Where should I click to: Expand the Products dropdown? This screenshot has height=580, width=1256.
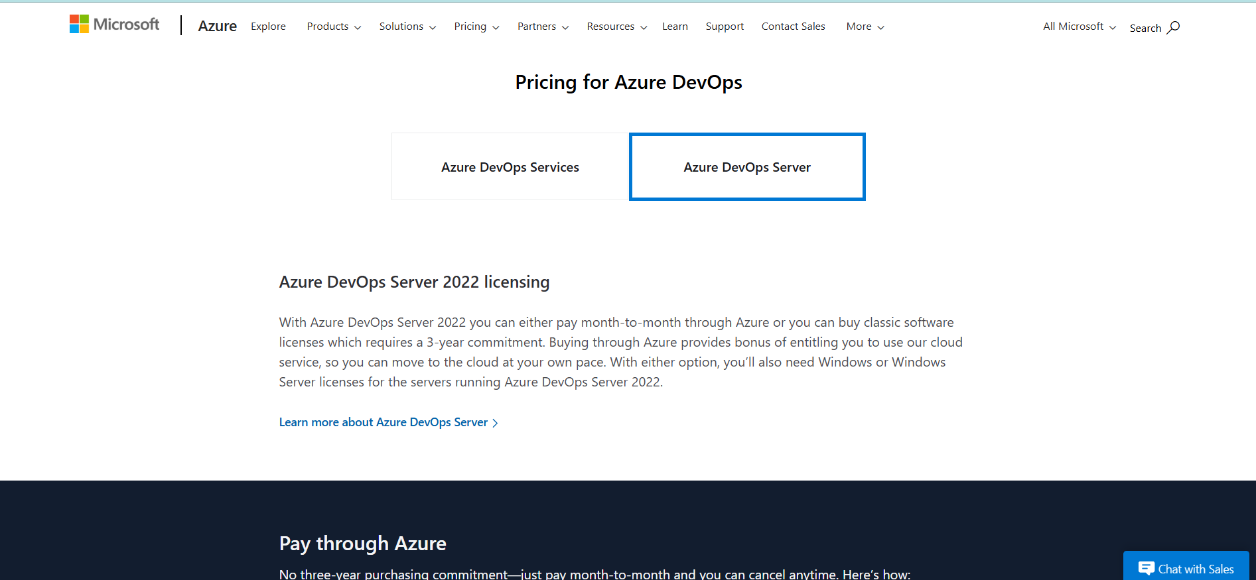tap(334, 27)
